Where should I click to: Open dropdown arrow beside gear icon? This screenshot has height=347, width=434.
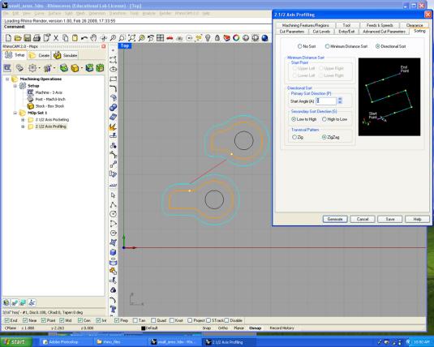tap(40, 68)
